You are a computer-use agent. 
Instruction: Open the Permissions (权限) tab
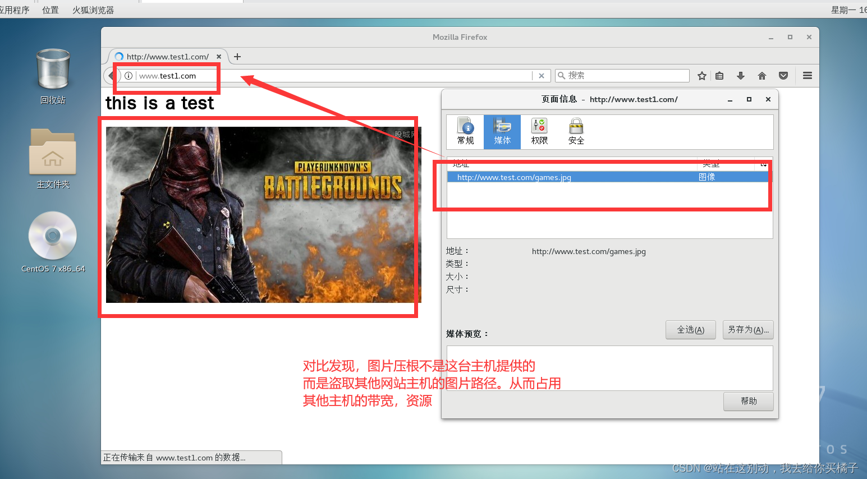(539, 132)
